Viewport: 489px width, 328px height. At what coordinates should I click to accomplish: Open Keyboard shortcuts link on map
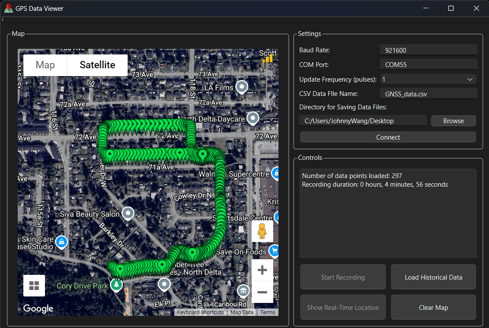click(x=200, y=312)
